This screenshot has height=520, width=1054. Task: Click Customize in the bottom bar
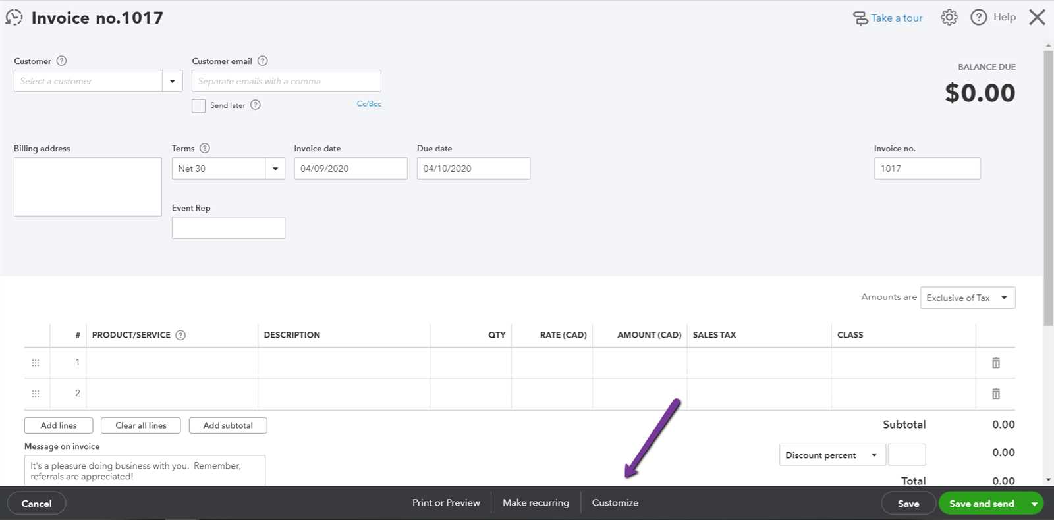tap(615, 502)
